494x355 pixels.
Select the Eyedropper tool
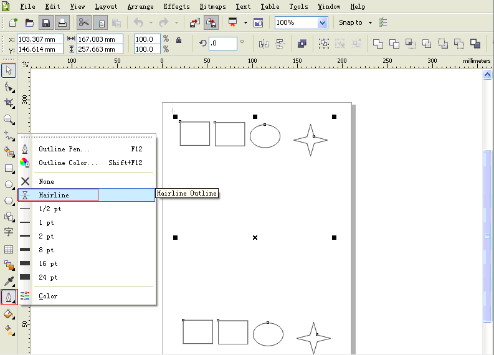pyautogui.click(x=9, y=282)
